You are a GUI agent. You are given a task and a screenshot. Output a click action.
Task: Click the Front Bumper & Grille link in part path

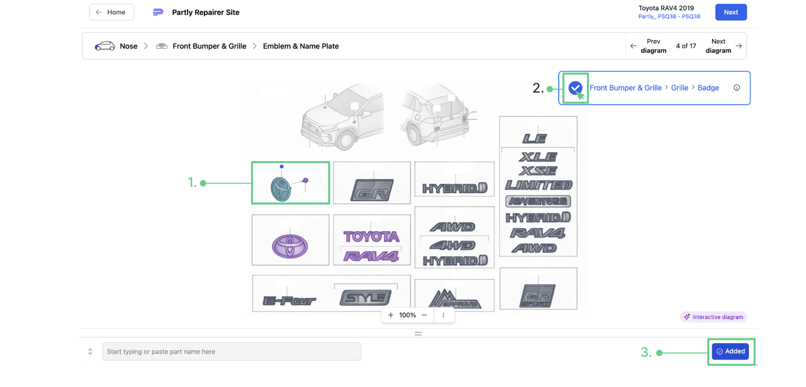626,88
